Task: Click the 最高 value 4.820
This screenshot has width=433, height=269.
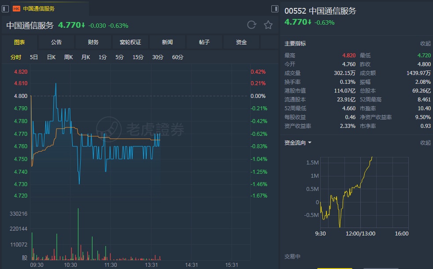Action: [x=349, y=56]
